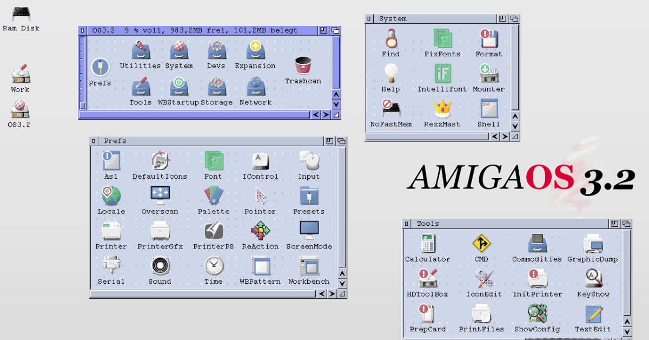The height and width of the screenshot is (340, 649).
Task: Select the Mounter icon
Action: pyautogui.click(x=489, y=74)
